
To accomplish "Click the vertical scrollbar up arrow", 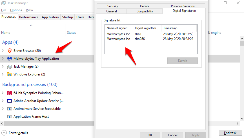I will (x=242, y=39).
